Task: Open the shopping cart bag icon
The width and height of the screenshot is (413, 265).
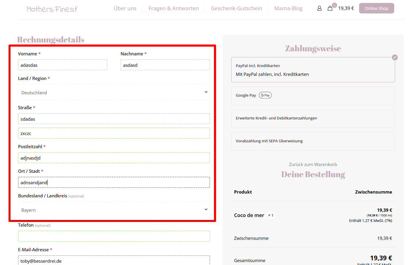Action: point(330,8)
